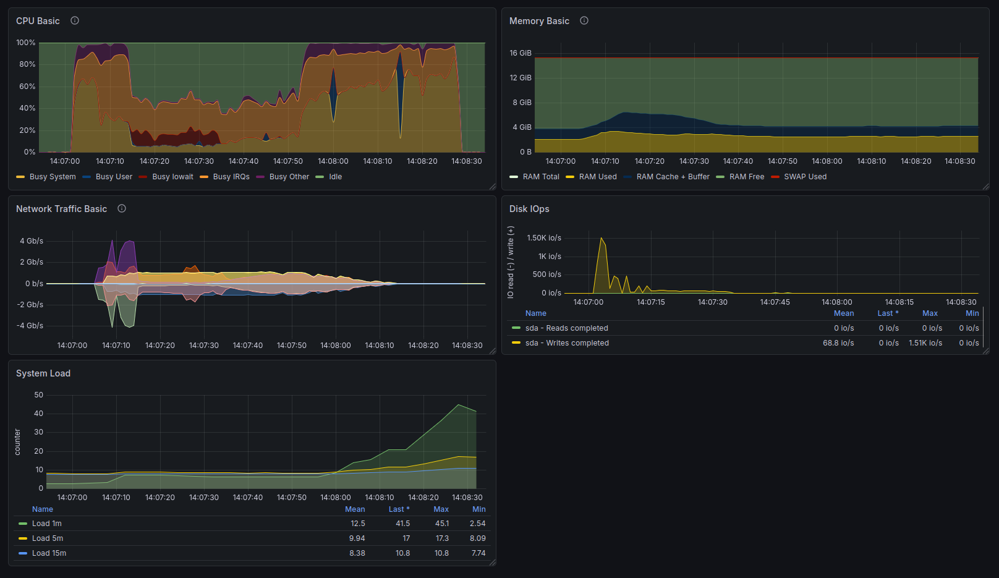Grab Memory Basic panel resize handle
The height and width of the screenshot is (578, 999).
(986, 187)
